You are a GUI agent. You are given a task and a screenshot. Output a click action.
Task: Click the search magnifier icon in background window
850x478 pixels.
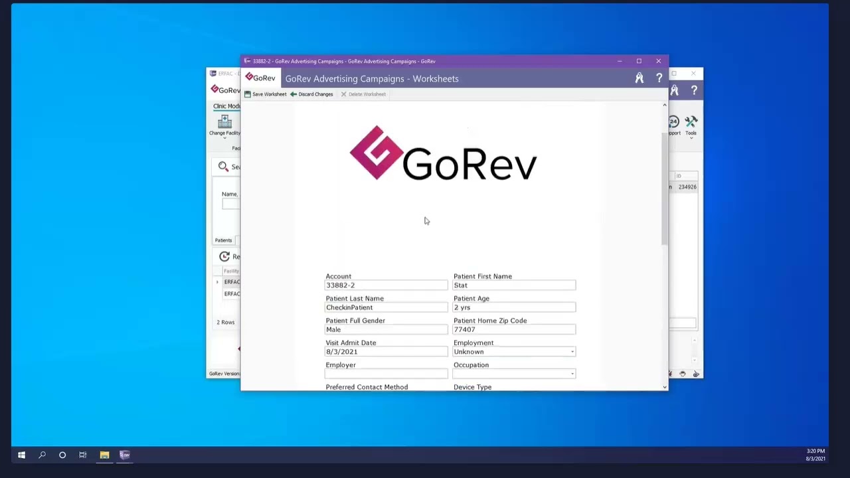pos(223,167)
